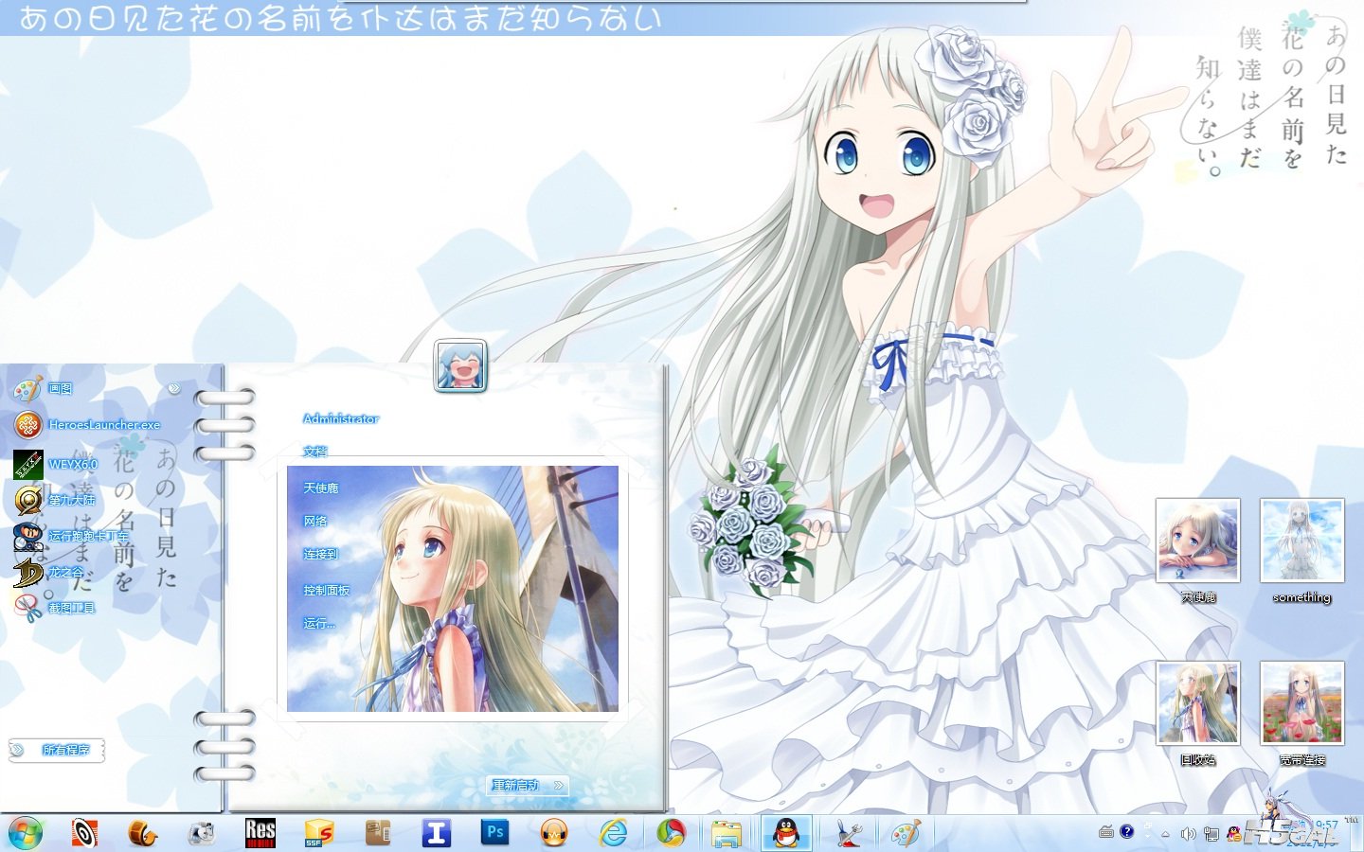Open the file explorer folder icon

(x=727, y=833)
